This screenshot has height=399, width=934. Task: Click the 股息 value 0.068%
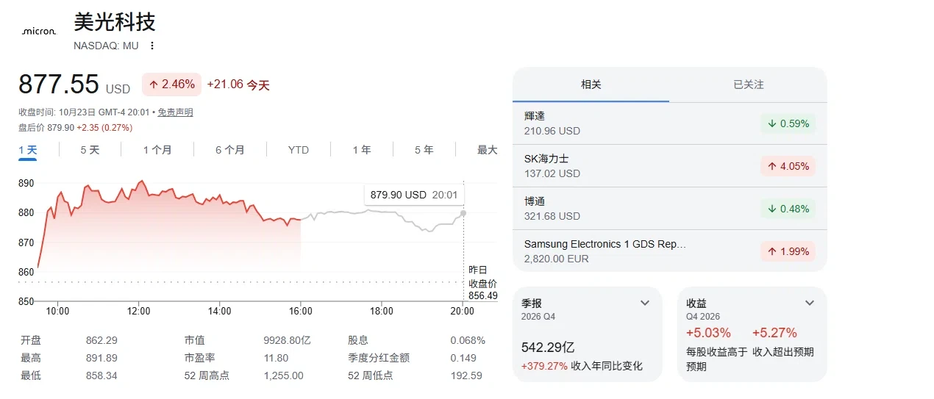pyautogui.click(x=468, y=340)
